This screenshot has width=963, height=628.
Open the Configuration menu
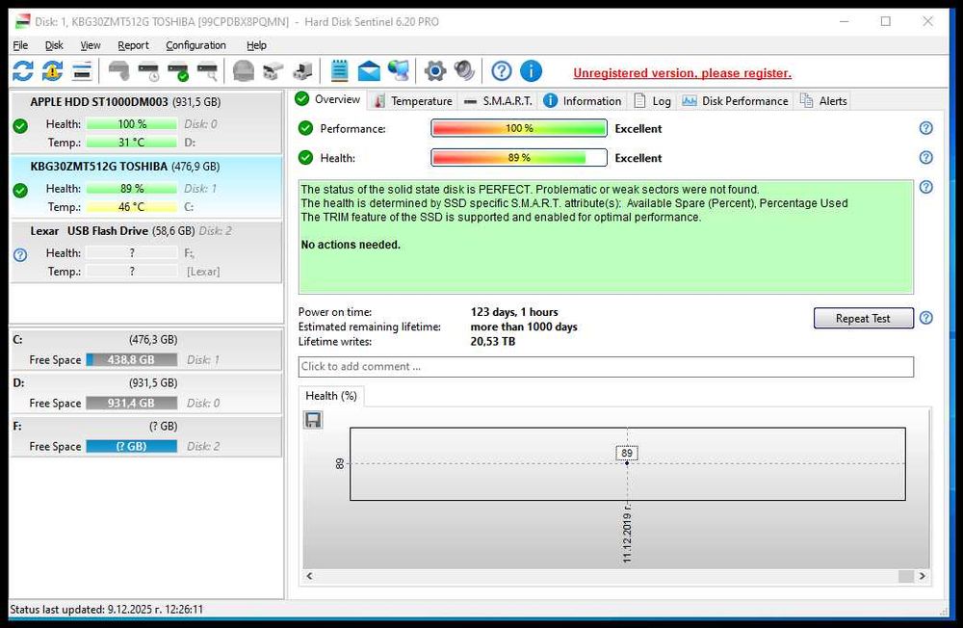tap(195, 45)
